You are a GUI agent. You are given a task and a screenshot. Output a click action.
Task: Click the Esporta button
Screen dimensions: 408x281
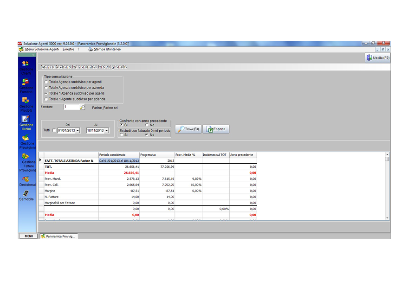pyautogui.click(x=216, y=129)
